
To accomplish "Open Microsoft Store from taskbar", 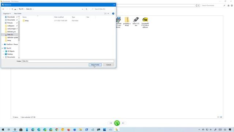I will click(x=21, y=129).
